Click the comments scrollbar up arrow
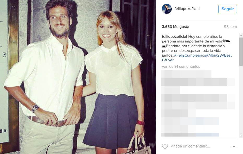 (241, 35)
